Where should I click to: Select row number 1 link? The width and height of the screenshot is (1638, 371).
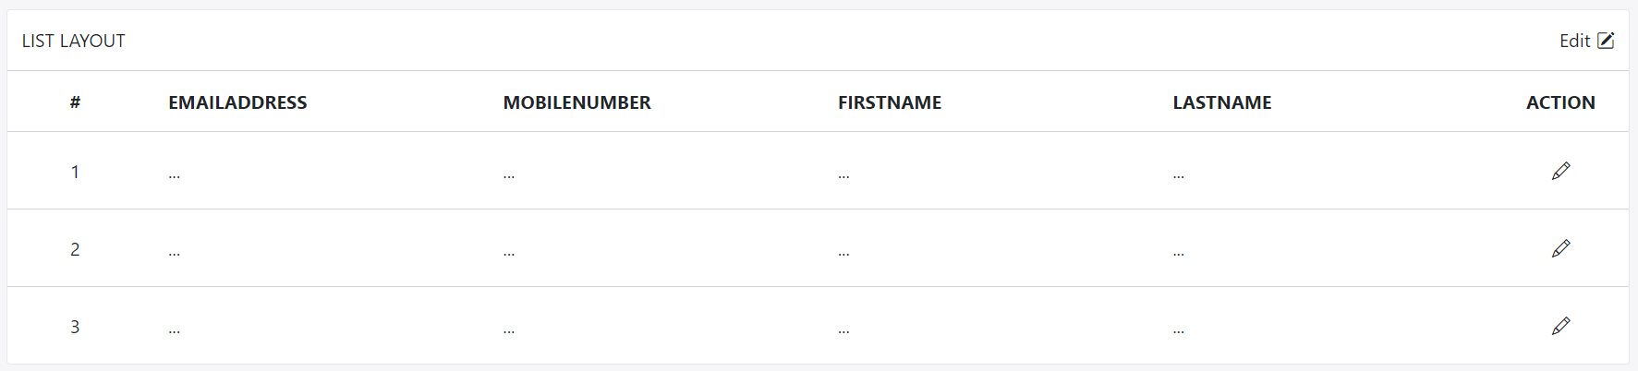pyautogui.click(x=75, y=172)
